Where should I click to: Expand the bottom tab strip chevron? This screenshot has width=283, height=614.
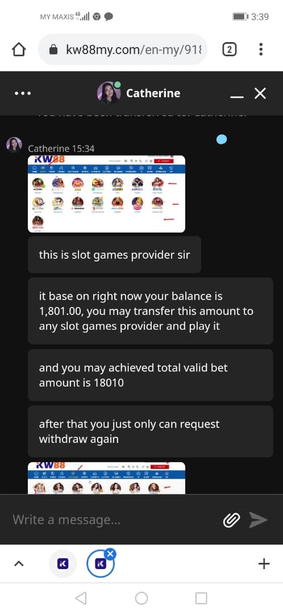[x=19, y=563]
